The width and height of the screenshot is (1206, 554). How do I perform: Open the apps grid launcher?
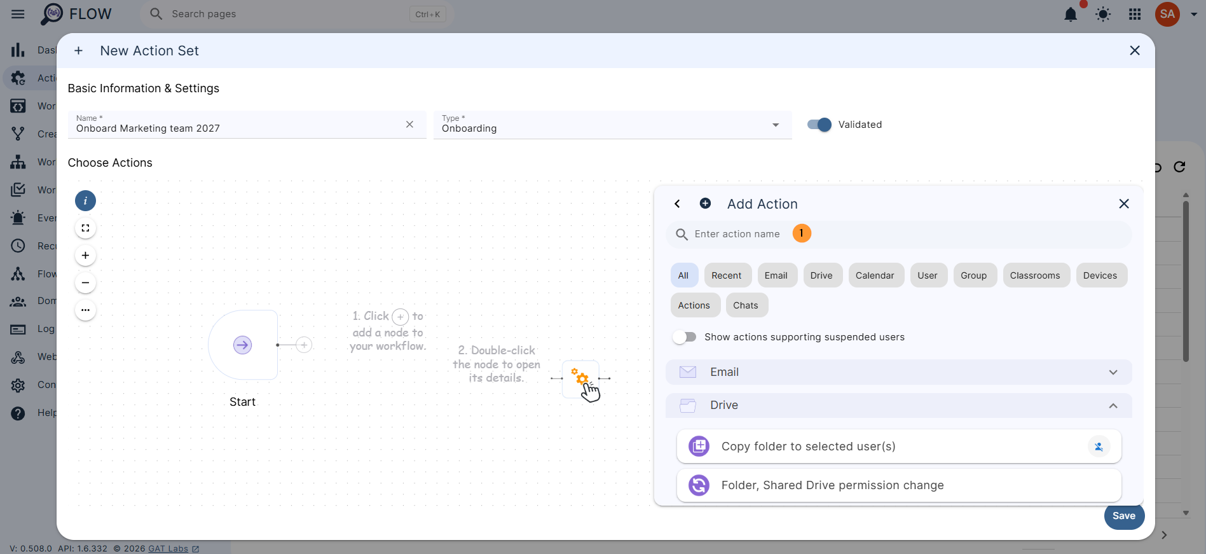(1135, 14)
